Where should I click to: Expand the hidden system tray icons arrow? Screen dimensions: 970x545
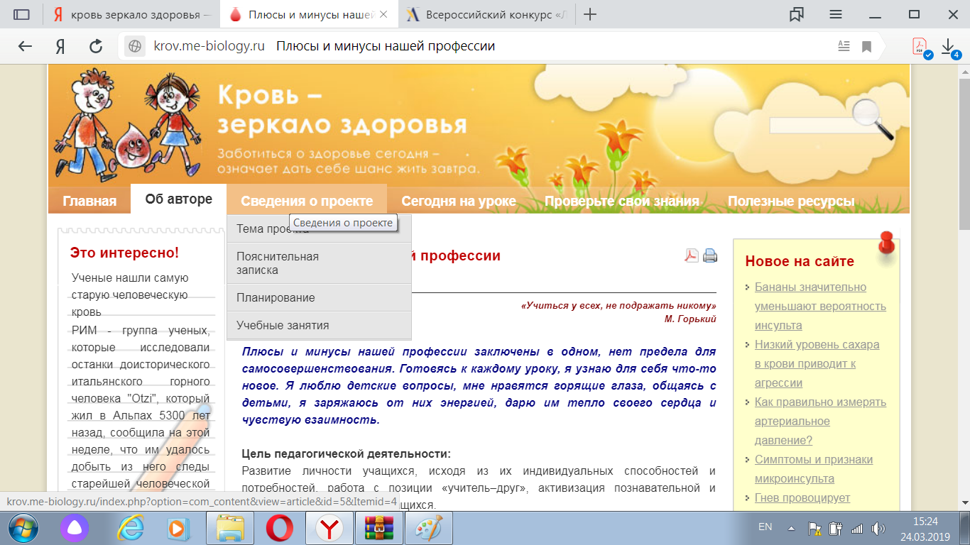coord(791,529)
